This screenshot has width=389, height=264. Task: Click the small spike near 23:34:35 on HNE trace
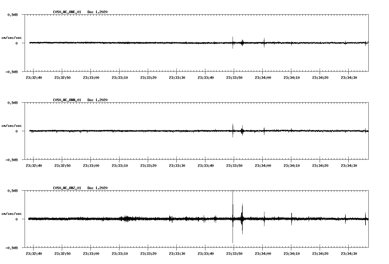click(x=366, y=43)
